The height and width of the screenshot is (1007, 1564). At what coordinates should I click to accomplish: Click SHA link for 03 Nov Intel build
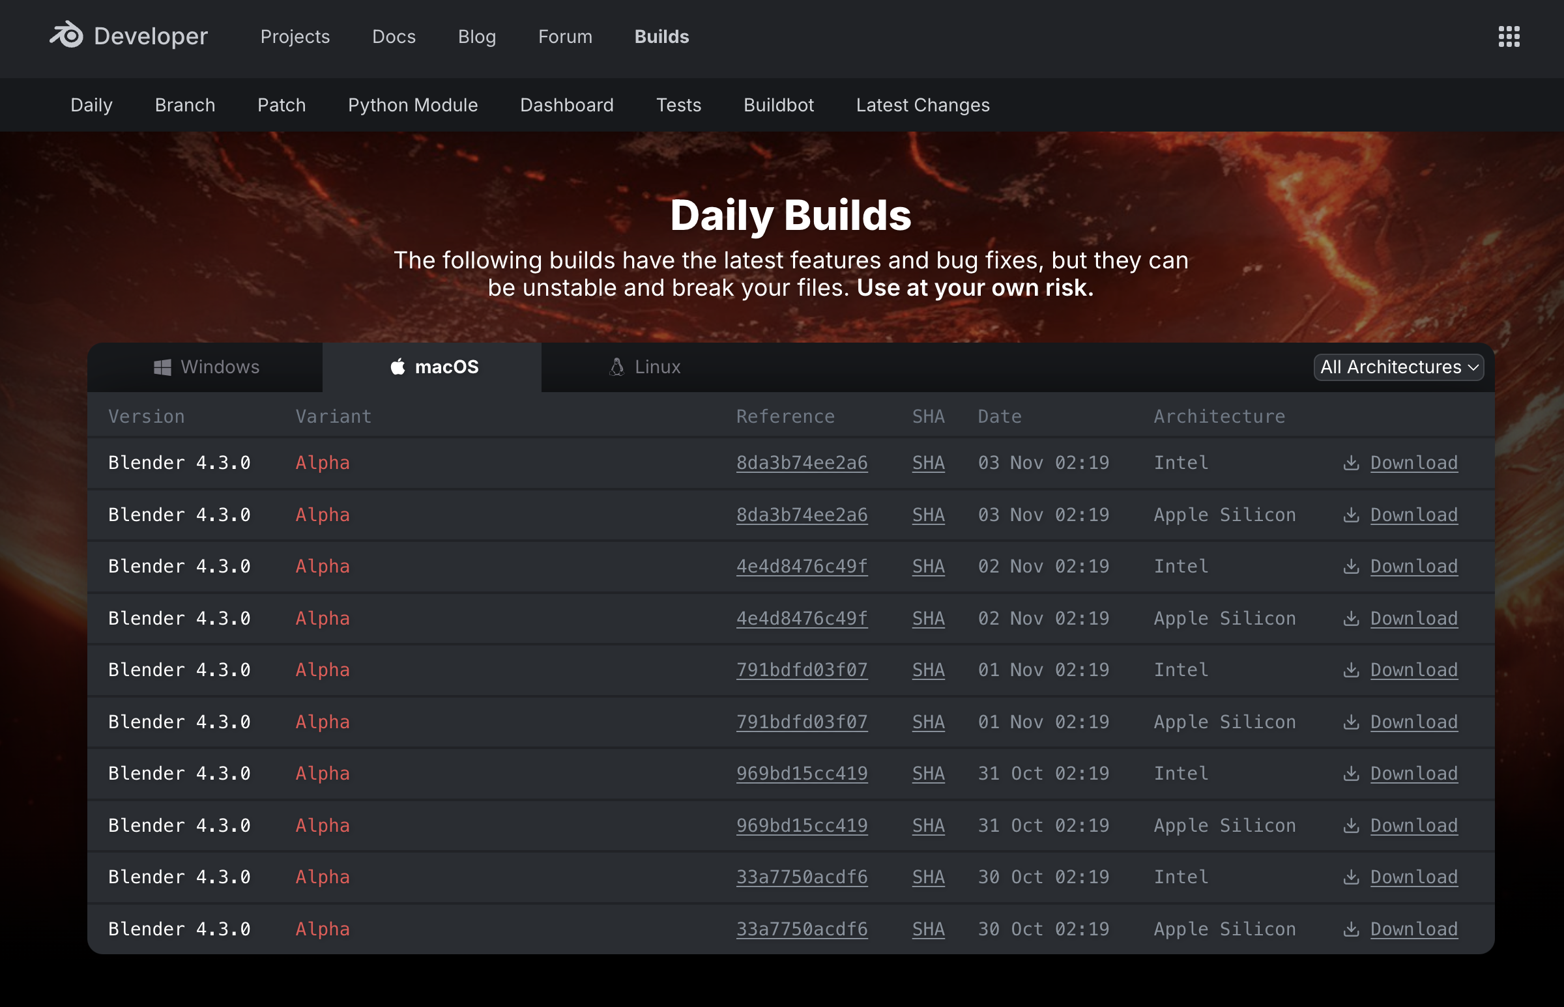(928, 463)
